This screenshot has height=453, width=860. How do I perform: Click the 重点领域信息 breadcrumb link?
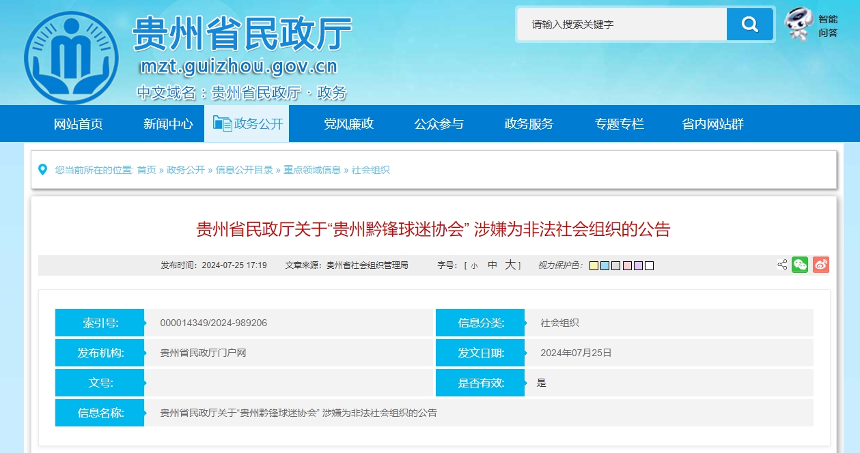point(312,170)
